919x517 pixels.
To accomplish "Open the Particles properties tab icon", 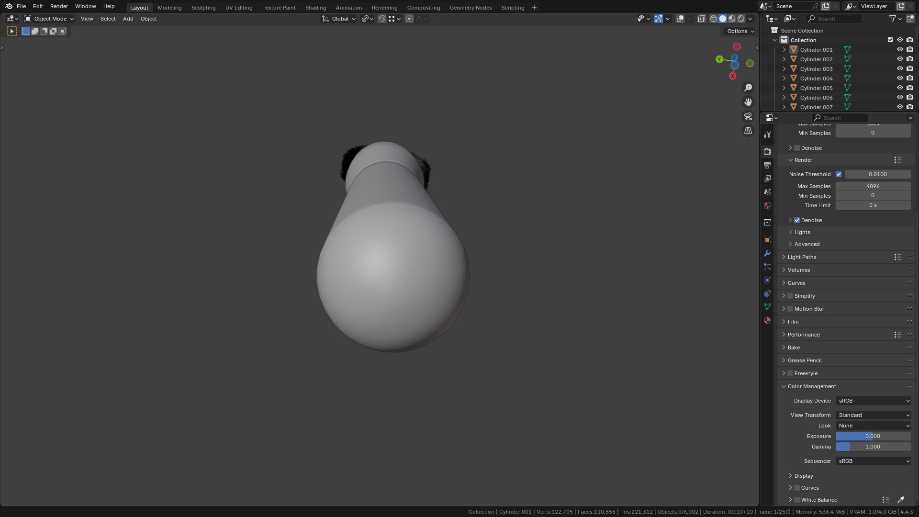I will tap(767, 267).
